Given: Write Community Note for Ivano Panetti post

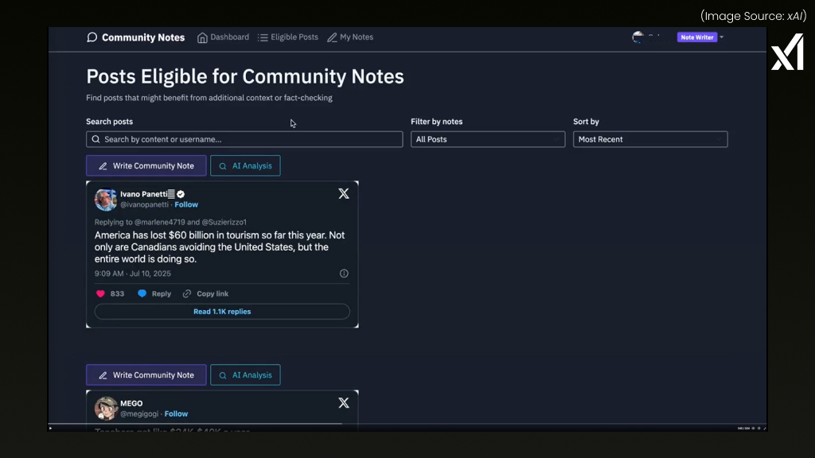Looking at the screenshot, I should (146, 165).
